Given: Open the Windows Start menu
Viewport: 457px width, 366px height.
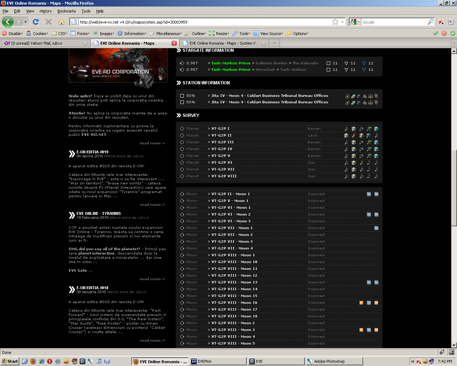Looking at the screenshot, I should 10,361.
